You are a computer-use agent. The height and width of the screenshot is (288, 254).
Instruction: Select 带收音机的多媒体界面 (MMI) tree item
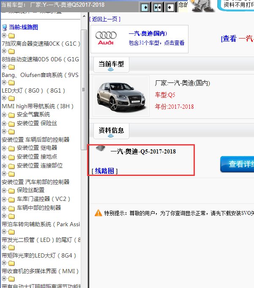click(40, 271)
